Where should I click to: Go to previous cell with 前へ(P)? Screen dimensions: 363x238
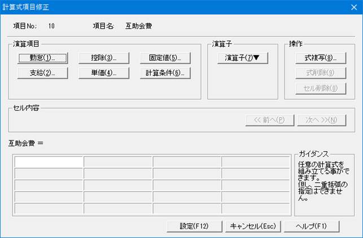(x=270, y=120)
